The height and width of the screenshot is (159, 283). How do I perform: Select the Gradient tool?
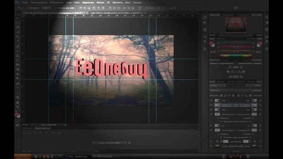click(18, 70)
